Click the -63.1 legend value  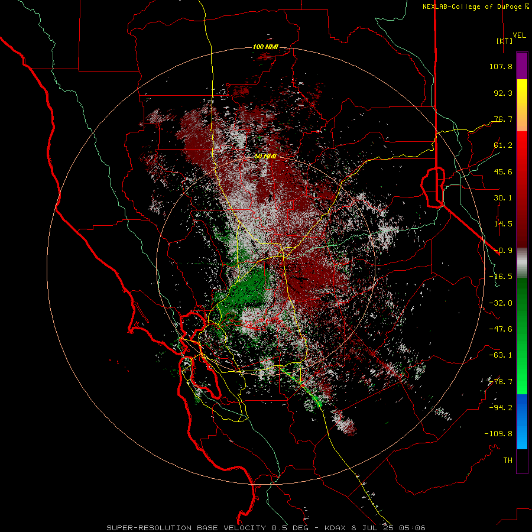point(501,355)
